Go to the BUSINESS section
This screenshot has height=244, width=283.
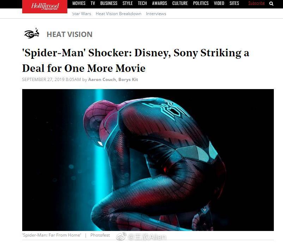[109, 4]
